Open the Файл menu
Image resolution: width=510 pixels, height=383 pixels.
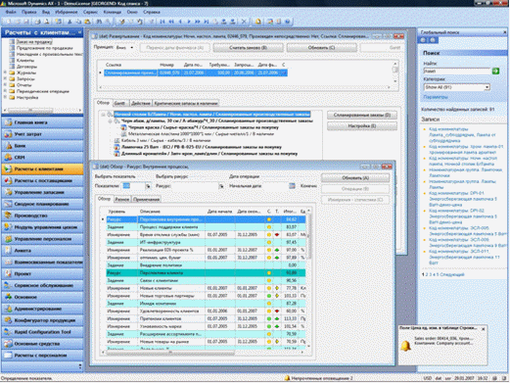(11, 12)
